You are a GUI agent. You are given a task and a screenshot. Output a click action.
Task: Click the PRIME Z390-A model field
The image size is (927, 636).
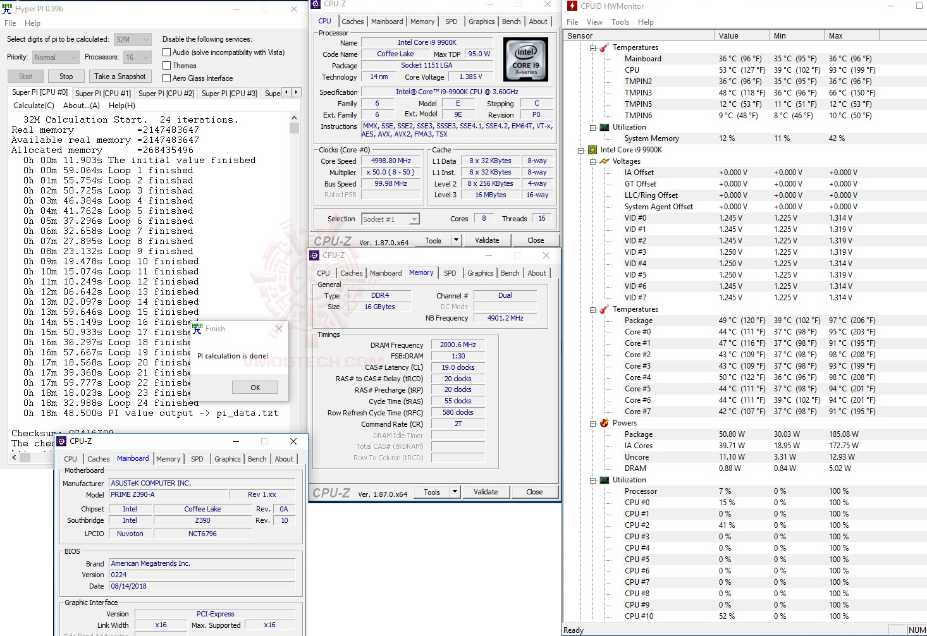click(x=168, y=494)
